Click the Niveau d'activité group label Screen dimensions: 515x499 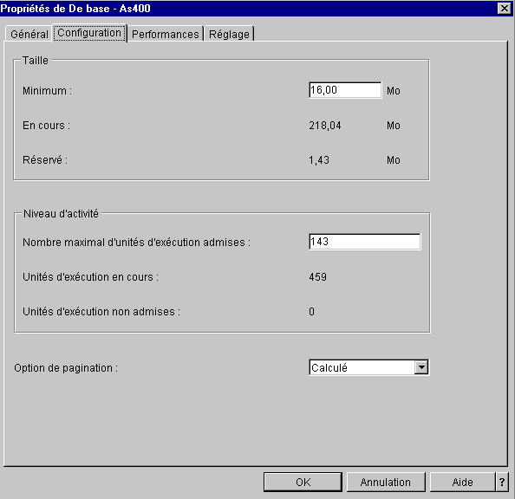tap(61, 214)
